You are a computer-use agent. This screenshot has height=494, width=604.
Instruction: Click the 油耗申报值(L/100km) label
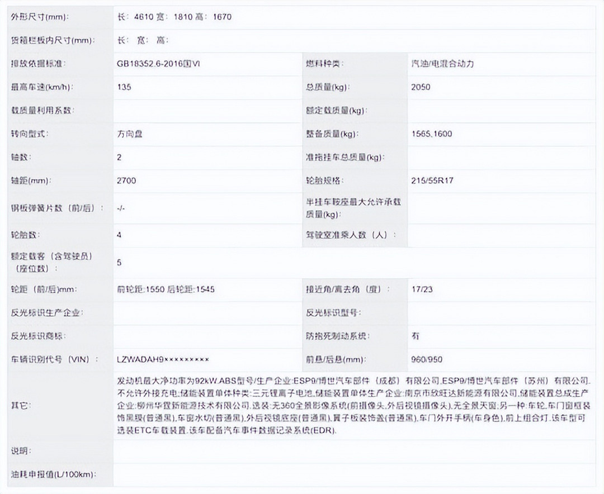tap(53, 474)
